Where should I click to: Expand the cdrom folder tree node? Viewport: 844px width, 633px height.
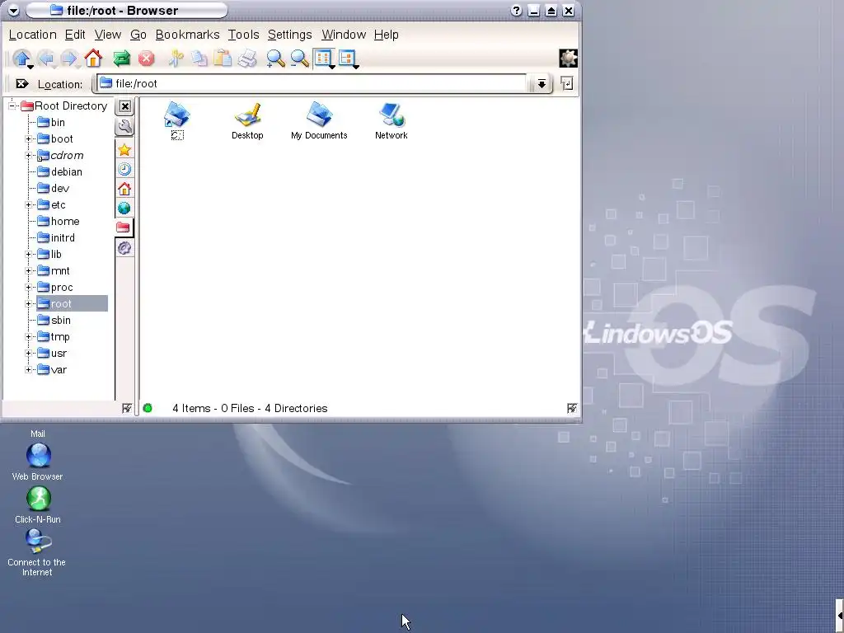click(x=28, y=156)
